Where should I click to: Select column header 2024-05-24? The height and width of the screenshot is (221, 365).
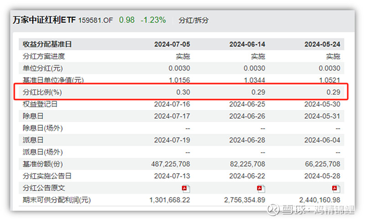point(323,44)
